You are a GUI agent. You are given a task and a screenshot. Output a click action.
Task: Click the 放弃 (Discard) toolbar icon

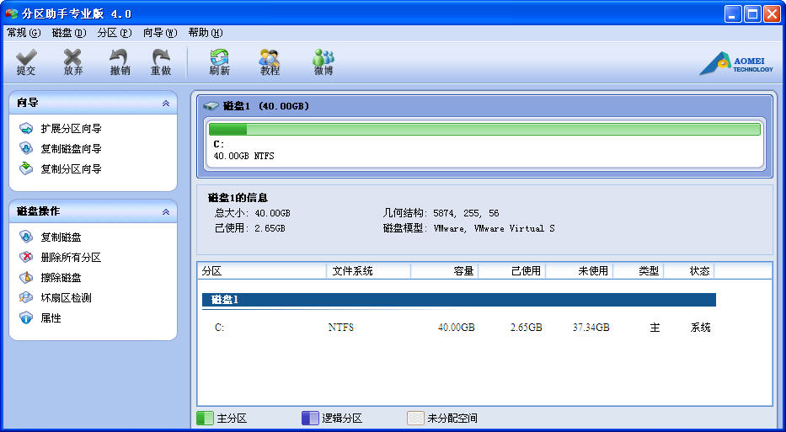coord(73,62)
